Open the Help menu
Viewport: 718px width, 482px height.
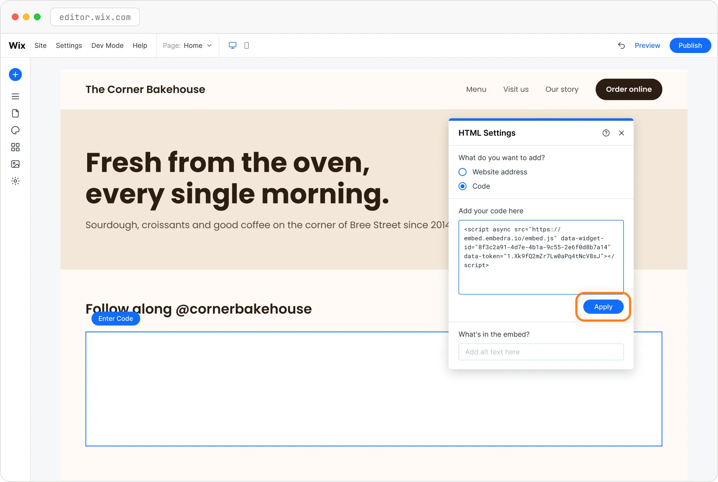(140, 45)
